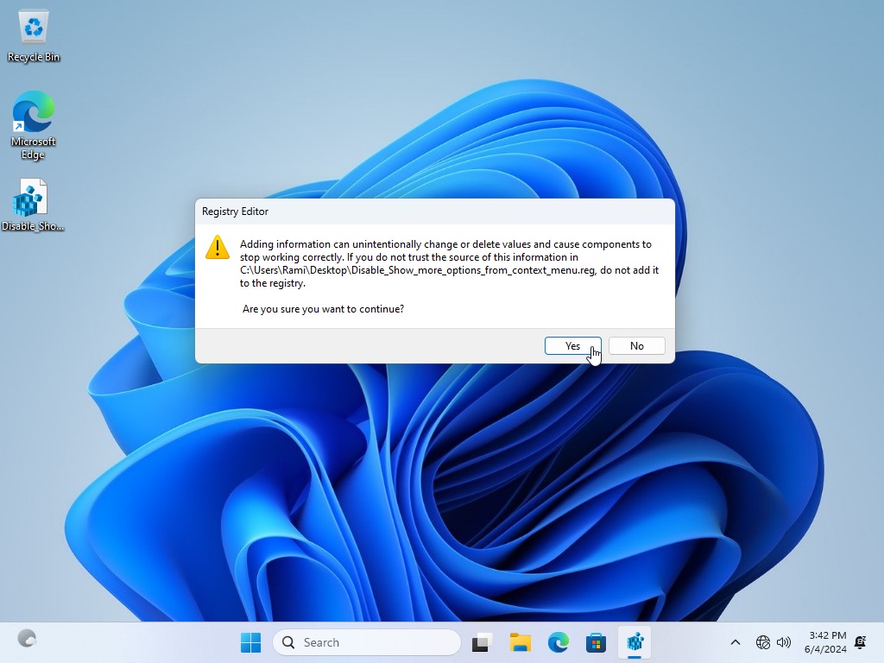Expand the hidden system tray icons
This screenshot has height=663, width=884.
pos(736,642)
